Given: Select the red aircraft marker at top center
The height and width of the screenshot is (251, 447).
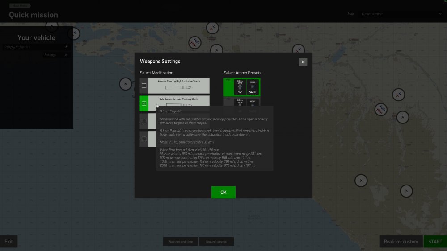Looking at the screenshot, I should point(212,28).
